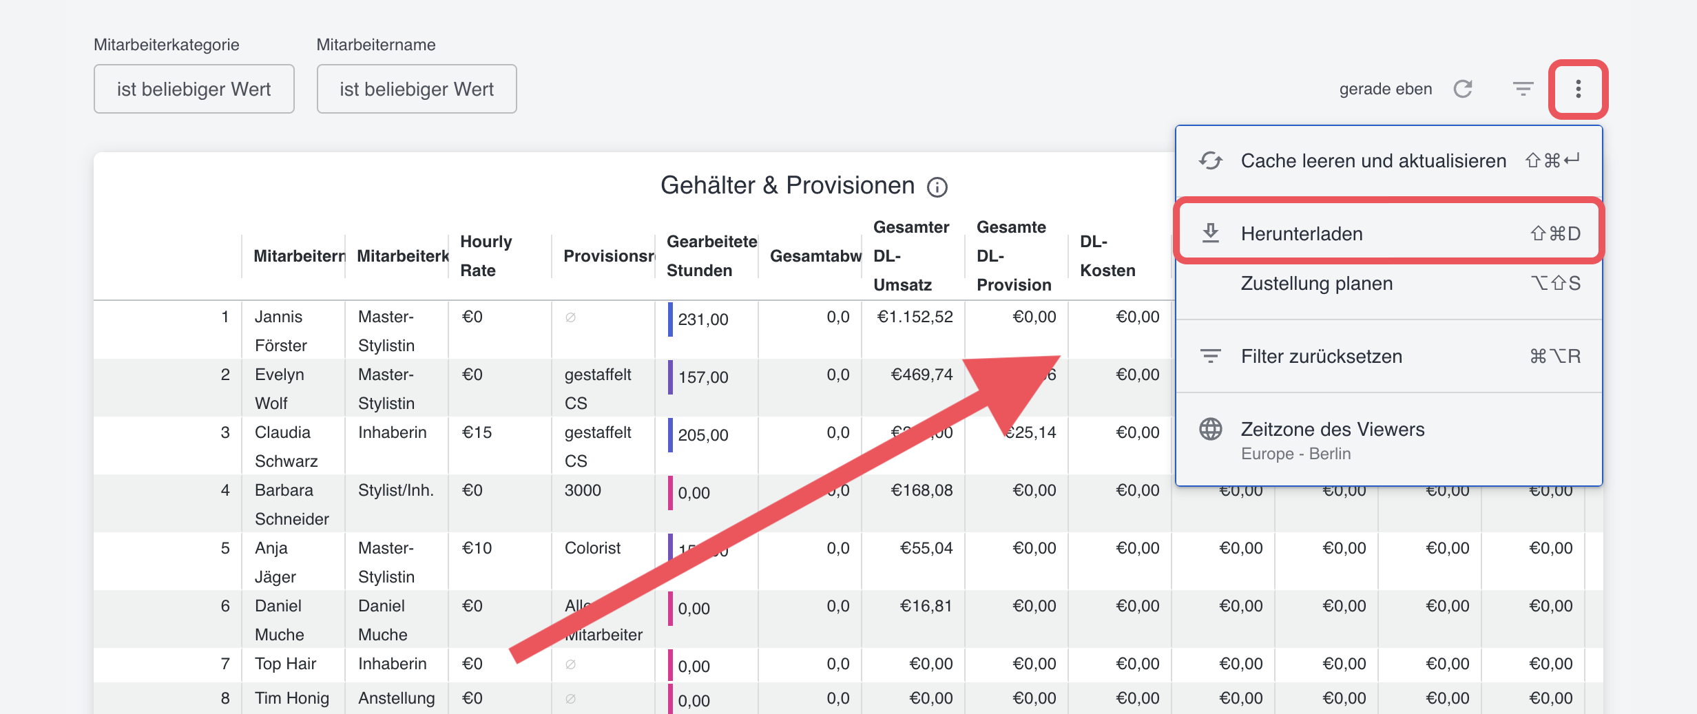Click the info icon beside Gehälter & Provisionen
This screenshot has width=1697, height=714.
click(937, 187)
